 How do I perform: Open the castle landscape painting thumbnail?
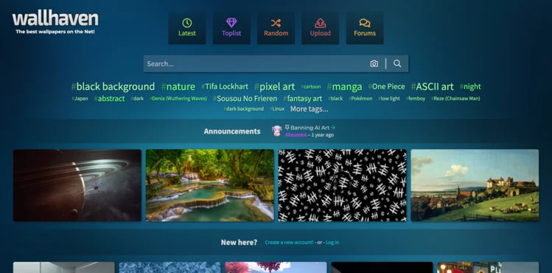[x=475, y=185]
